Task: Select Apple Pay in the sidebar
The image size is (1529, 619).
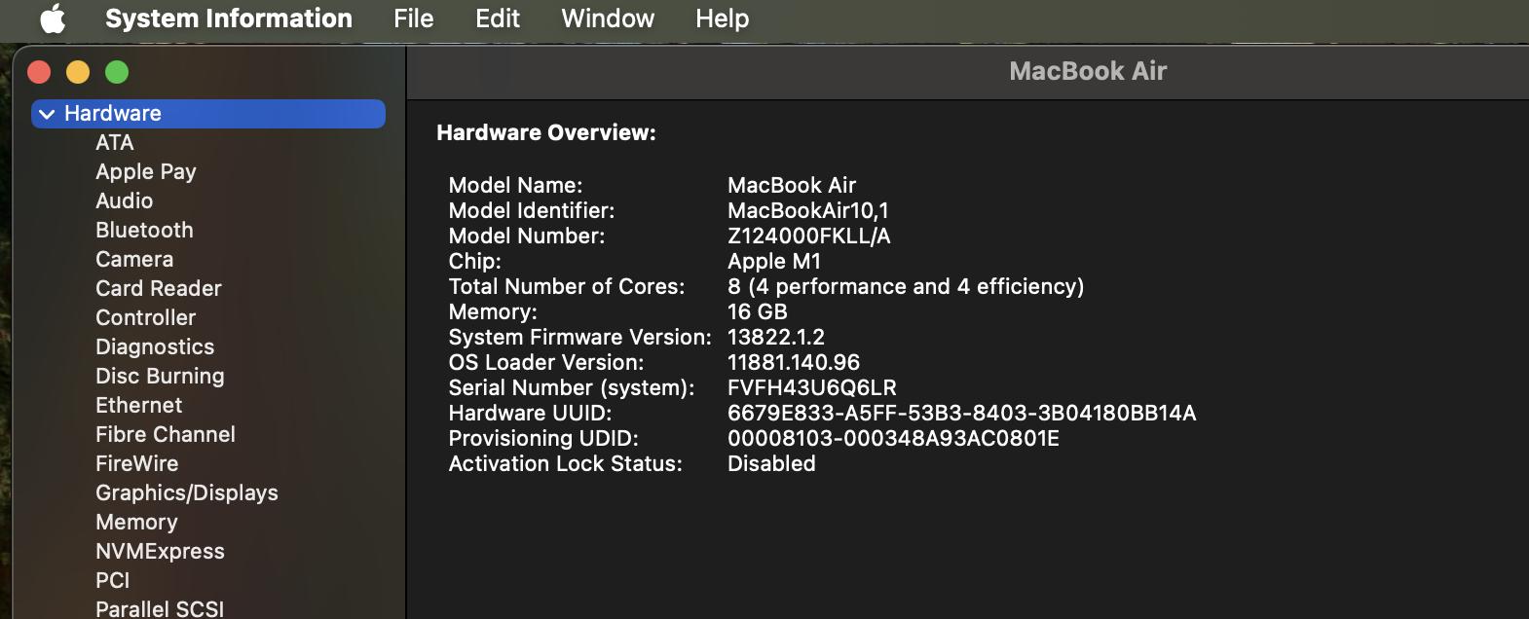Action: click(145, 172)
